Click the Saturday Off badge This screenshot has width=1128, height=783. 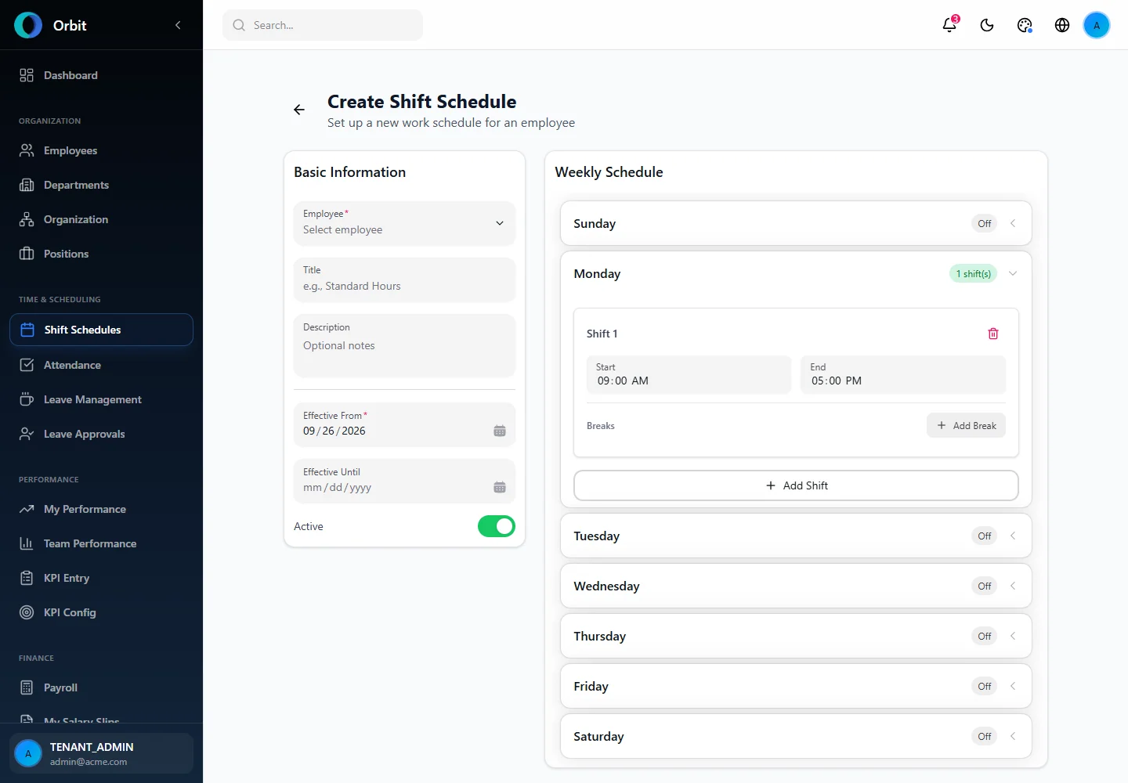985,736
